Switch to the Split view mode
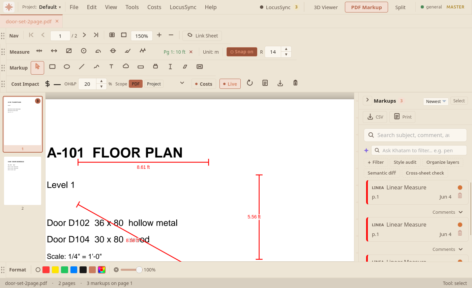Screen dimensions: 472x288 pos(401,7)
